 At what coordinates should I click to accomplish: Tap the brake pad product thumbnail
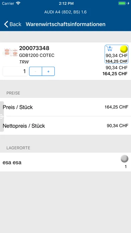tap(10, 52)
